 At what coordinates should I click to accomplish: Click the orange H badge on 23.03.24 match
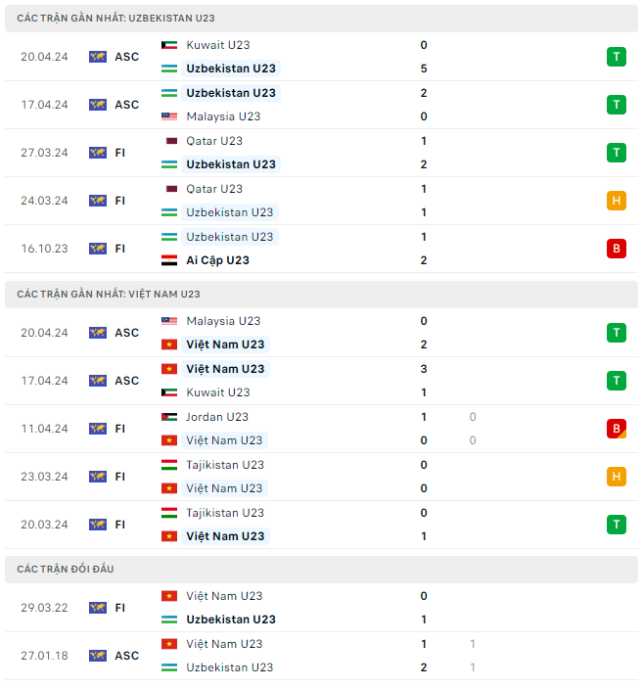pyautogui.click(x=616, y=477)
